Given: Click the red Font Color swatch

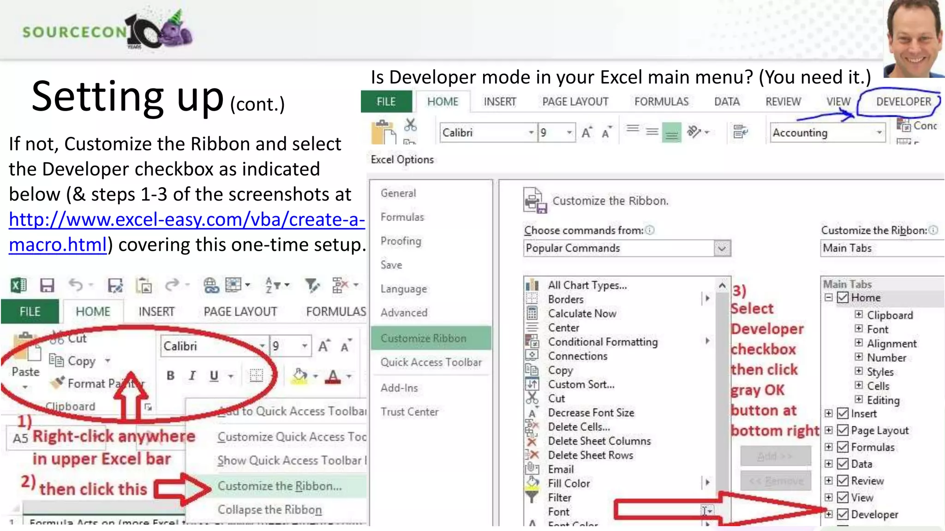Looking at the screenshot, I should 333,377.
